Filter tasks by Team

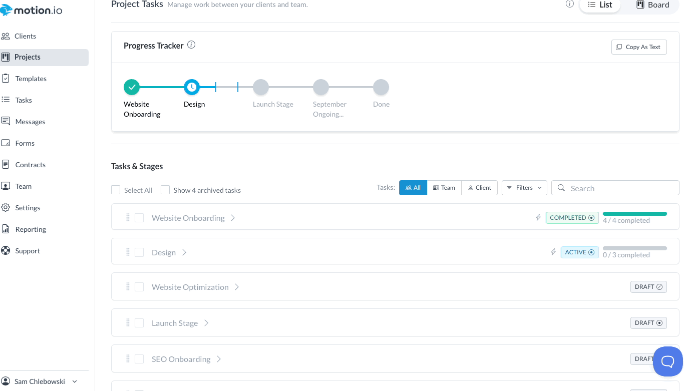pyautogui.click(x=444, y=188)
